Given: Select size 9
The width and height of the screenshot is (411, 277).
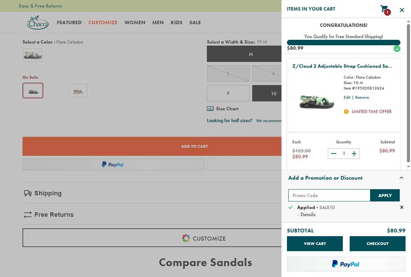Looking at the screenshot, I should pyautogui.click(x=228, y=93).
